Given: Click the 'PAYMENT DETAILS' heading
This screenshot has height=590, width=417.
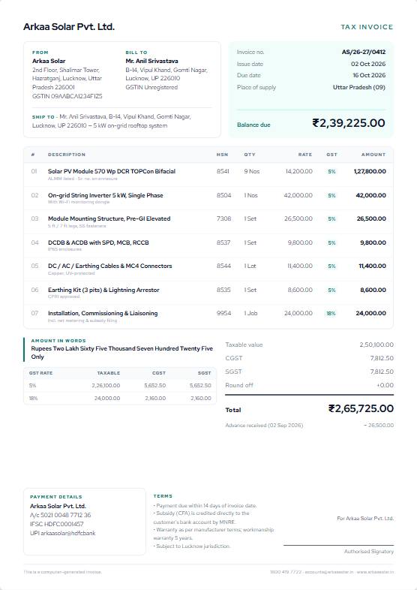Looking at the screenshot, I should click(x=56, y=497).
